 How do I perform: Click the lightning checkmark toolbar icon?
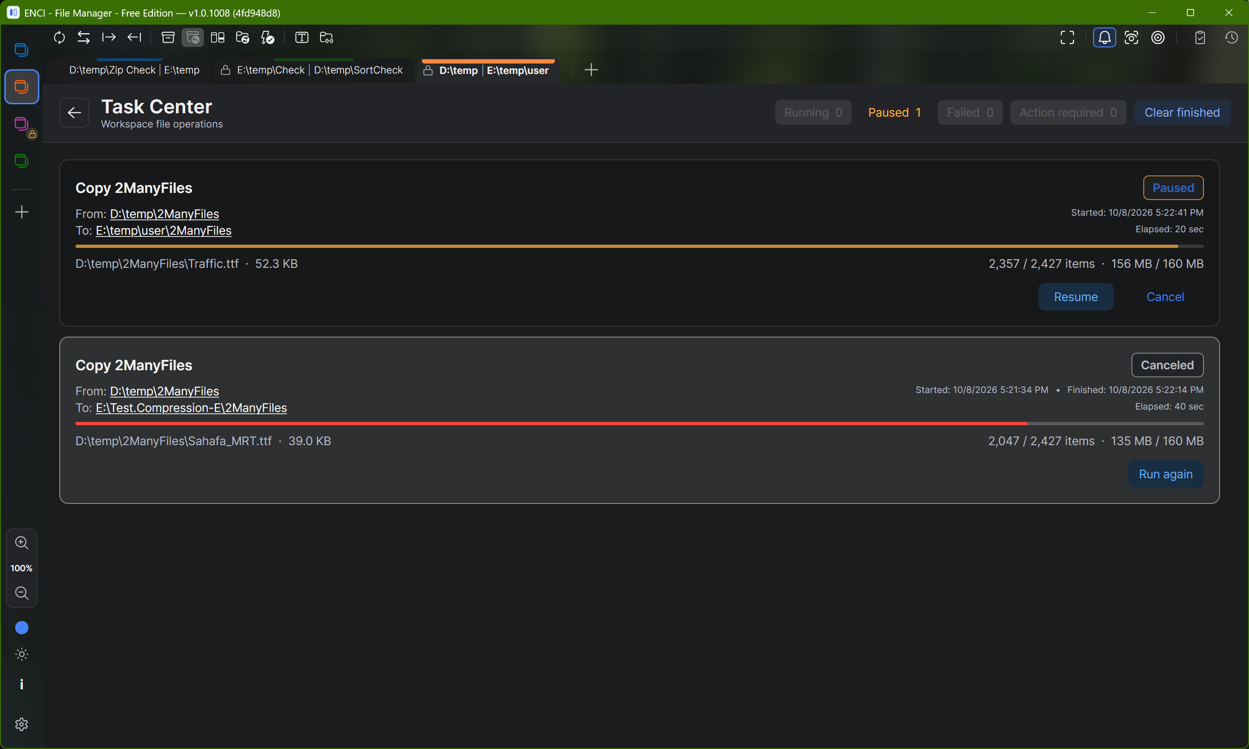point(267,37)
